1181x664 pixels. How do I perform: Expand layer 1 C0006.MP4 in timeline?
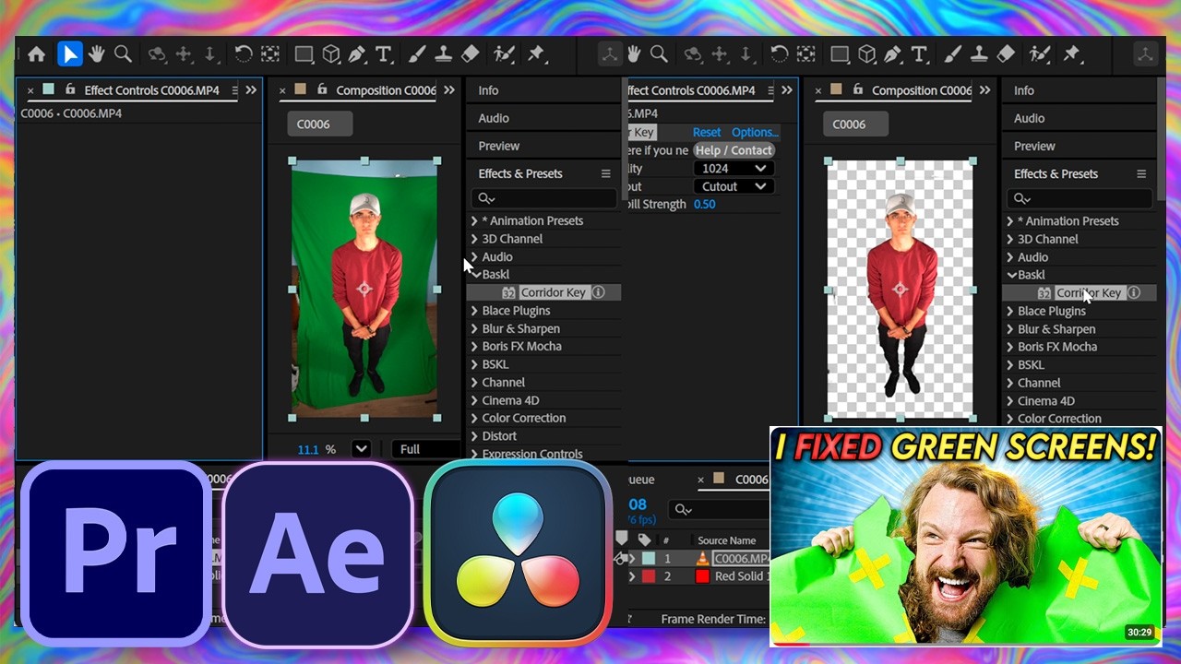[632, 559]
